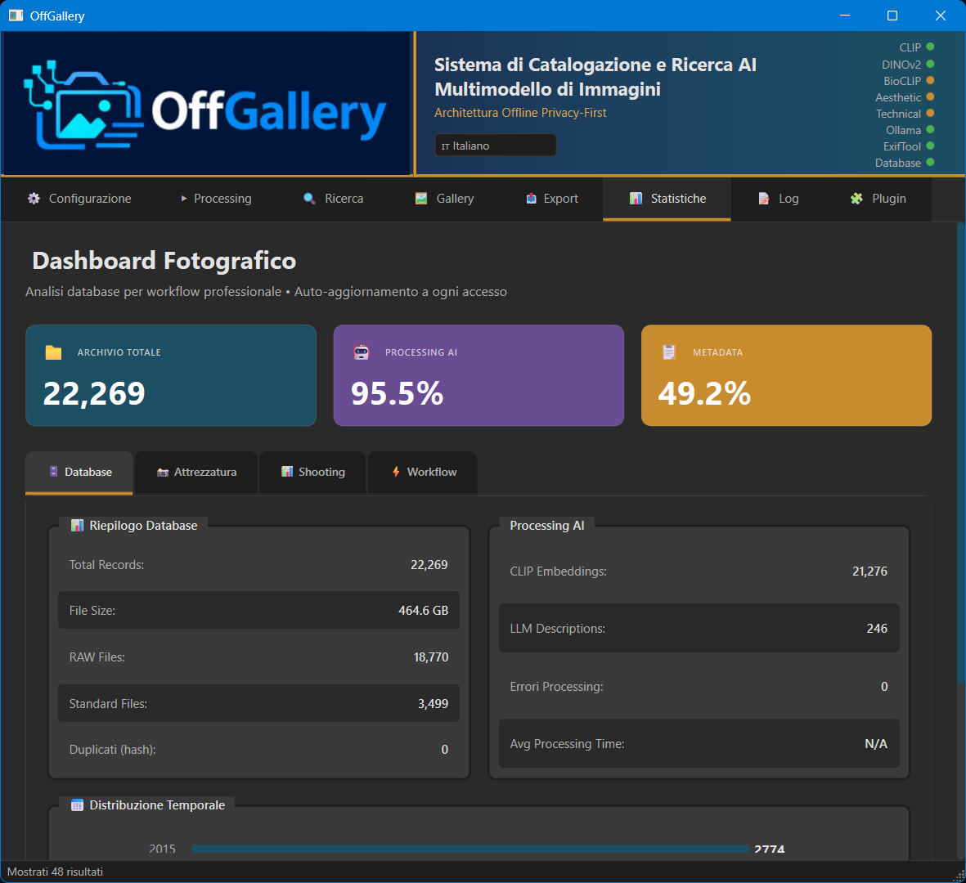The image size is (966, 883).
Task: Click the chart icon beside Statistiche
Action: pos(636,199)
